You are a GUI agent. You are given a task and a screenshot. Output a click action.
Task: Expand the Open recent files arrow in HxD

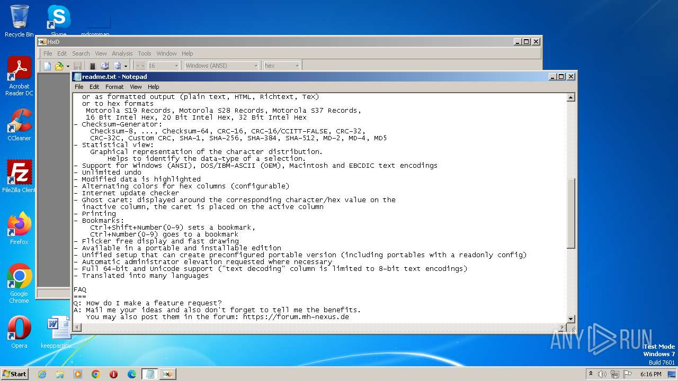67,66
